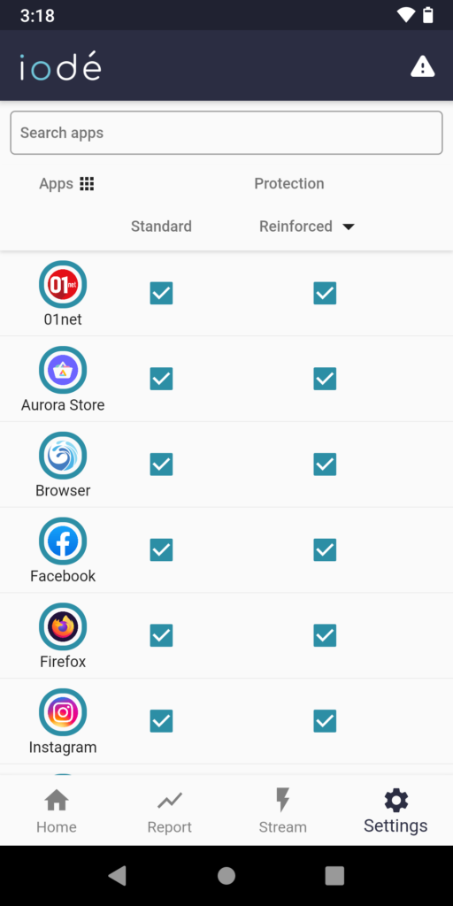Select the Firefox app icon
The width and height of the screenshot is (453, 906).
point(63,627)
